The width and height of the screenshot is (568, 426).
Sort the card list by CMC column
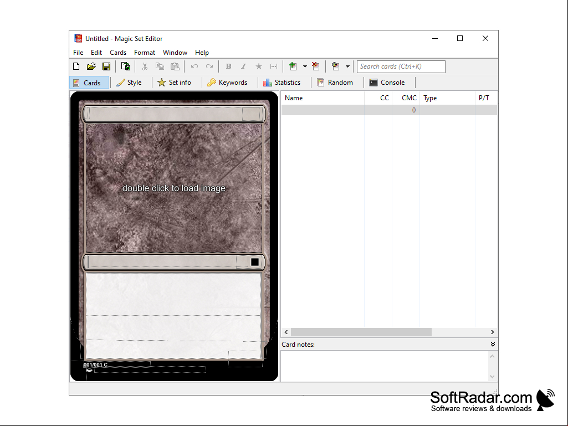(406, 98)
